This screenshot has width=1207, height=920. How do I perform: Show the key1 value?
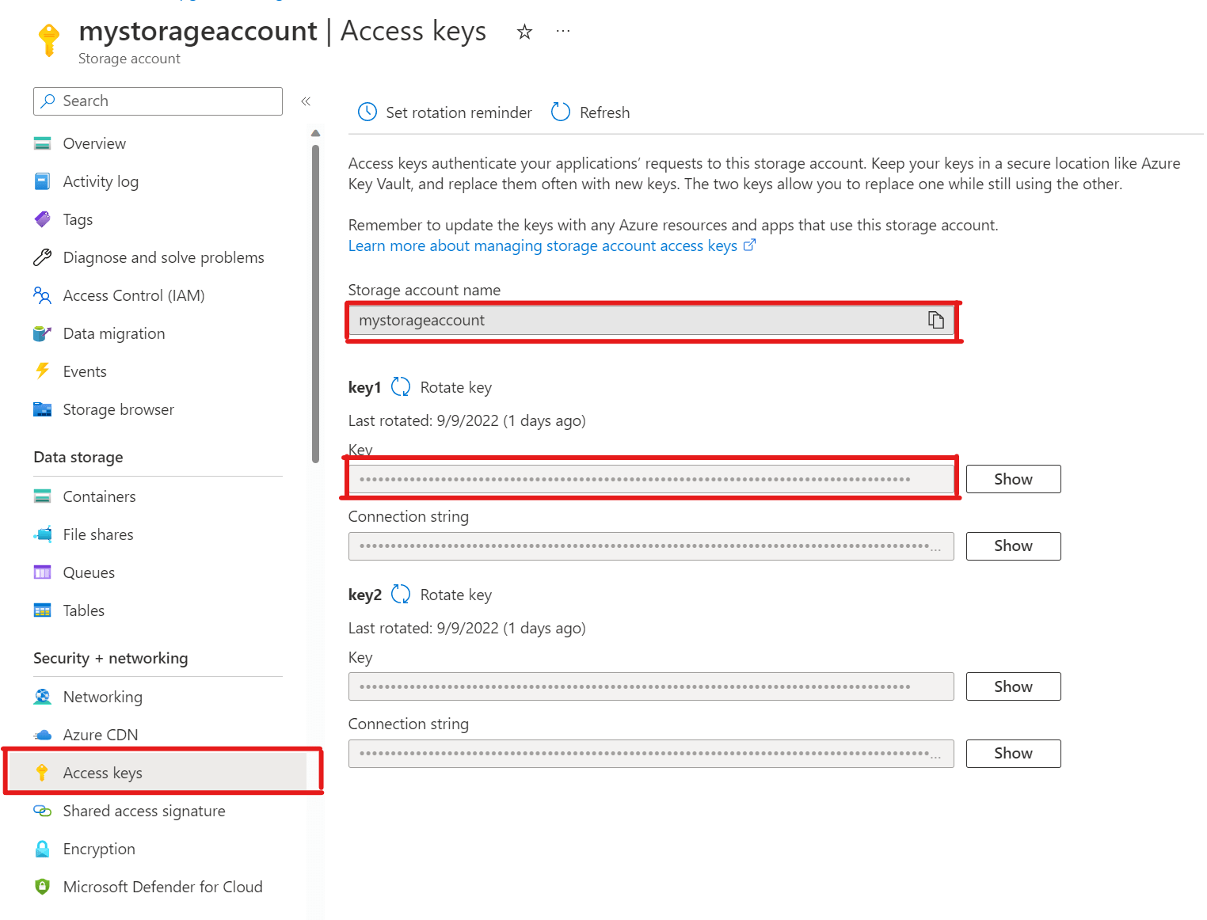click(1012, 479)
